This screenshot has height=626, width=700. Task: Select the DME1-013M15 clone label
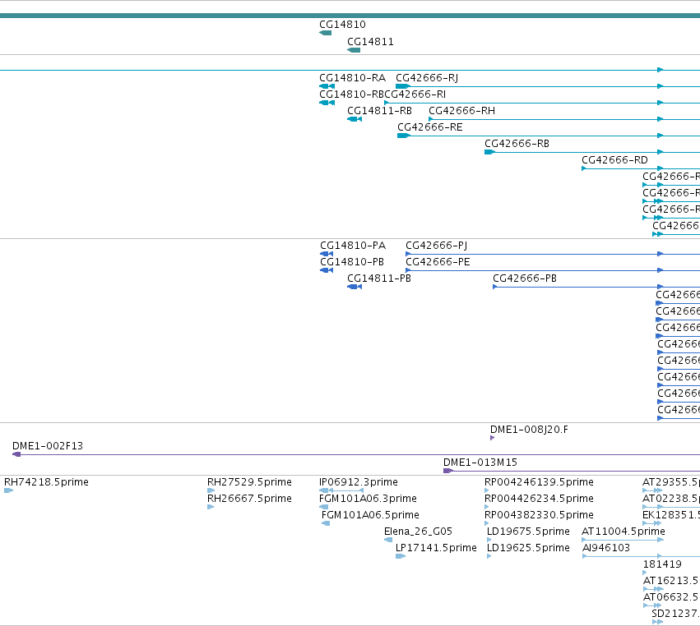coord(480,463)
